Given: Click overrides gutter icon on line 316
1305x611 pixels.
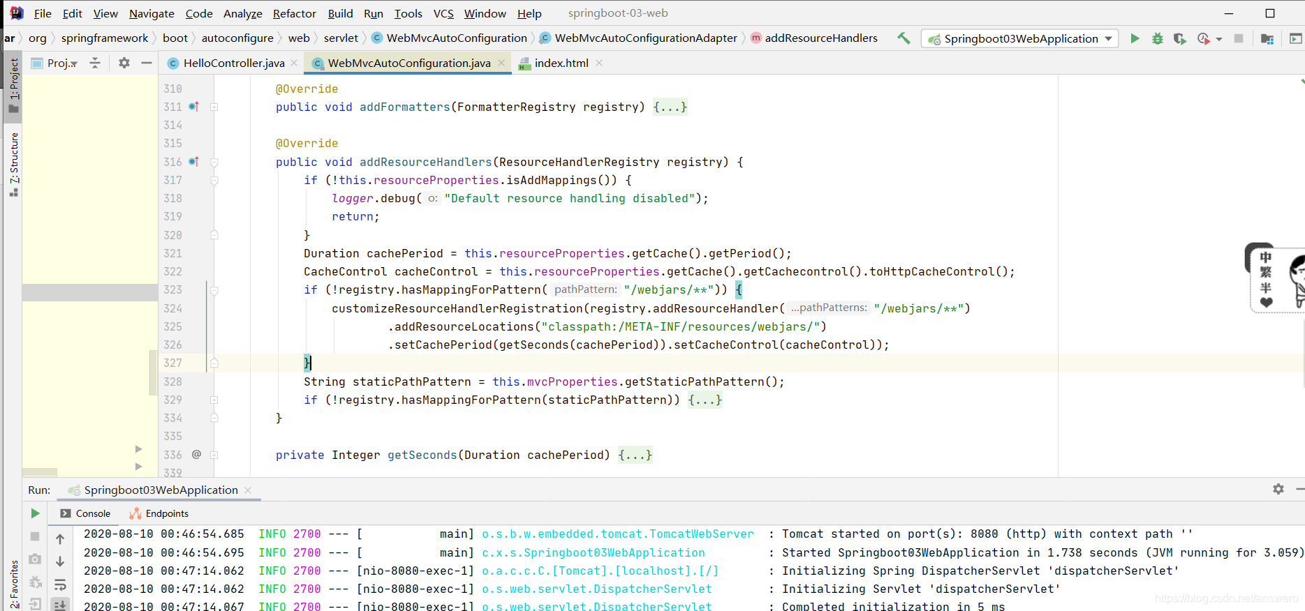Looking at the screenshot, I should pos(193,162).
